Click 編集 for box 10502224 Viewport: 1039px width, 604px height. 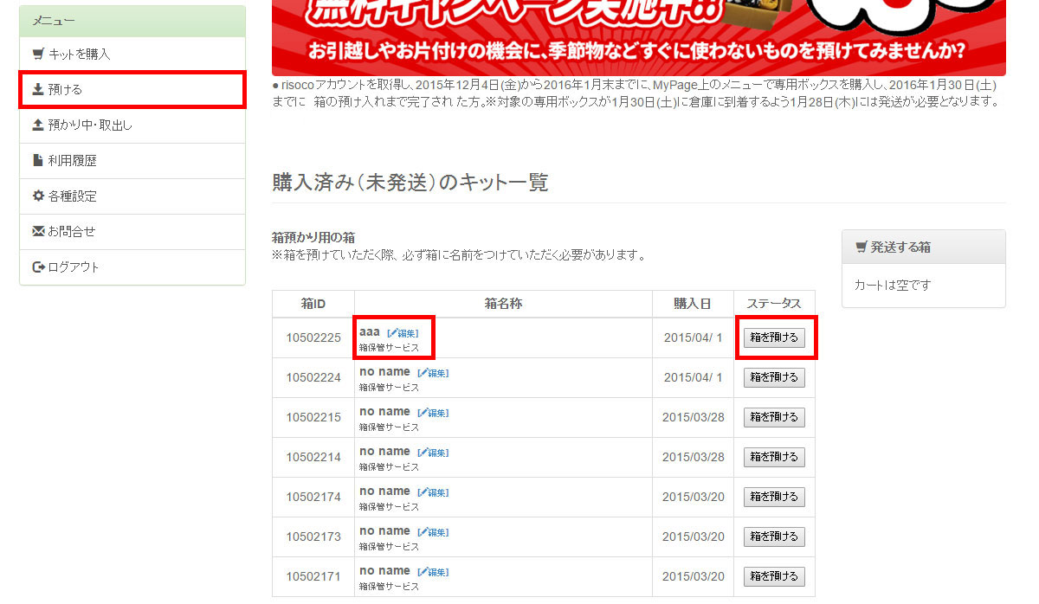tap(433, 373)
